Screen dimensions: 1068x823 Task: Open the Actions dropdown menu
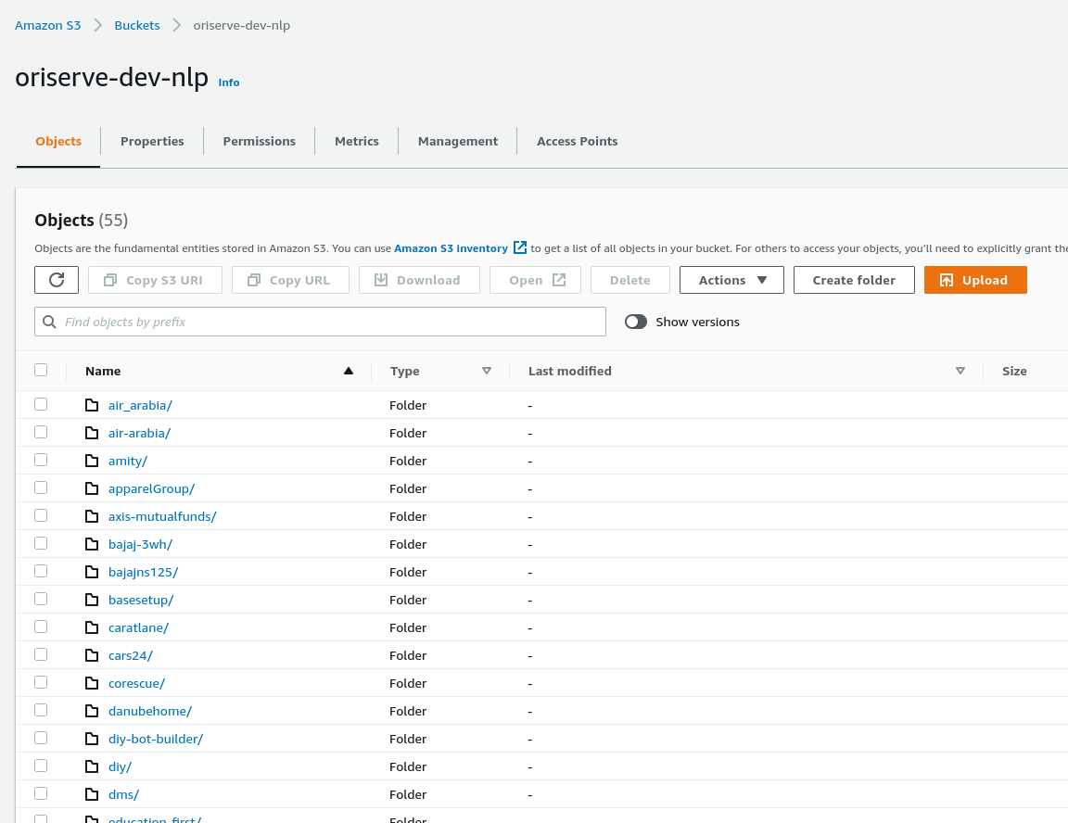[x=731, y=280]
